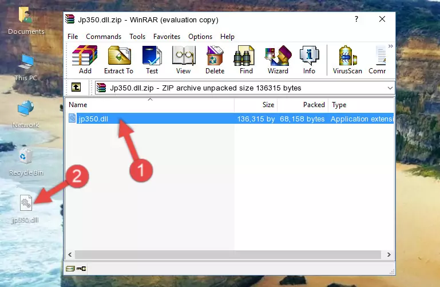The image size is (440, 287).
Task: Open the View file tool
Action: 184,60
